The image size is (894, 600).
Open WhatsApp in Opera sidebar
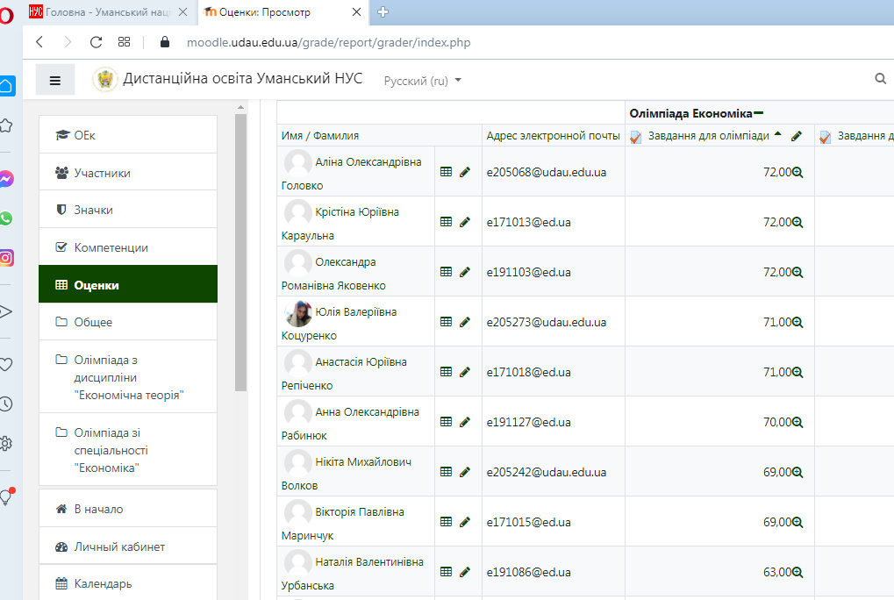(x=5, y=218)
